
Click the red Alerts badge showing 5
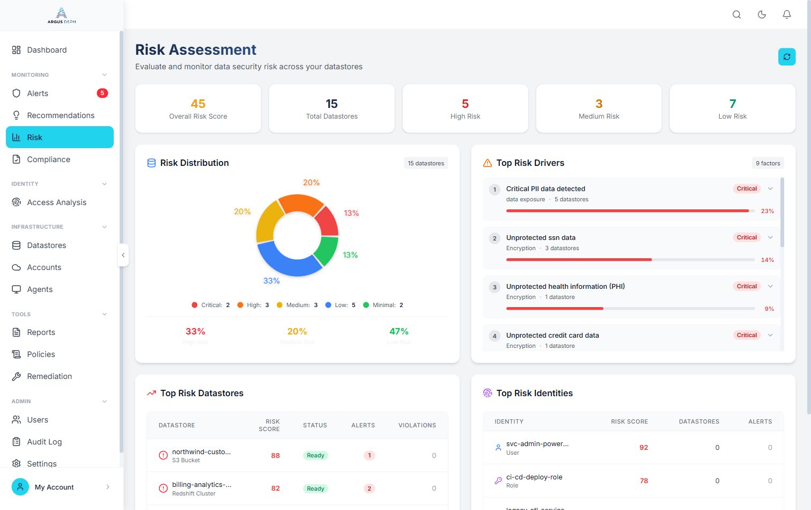pos(102,93)
